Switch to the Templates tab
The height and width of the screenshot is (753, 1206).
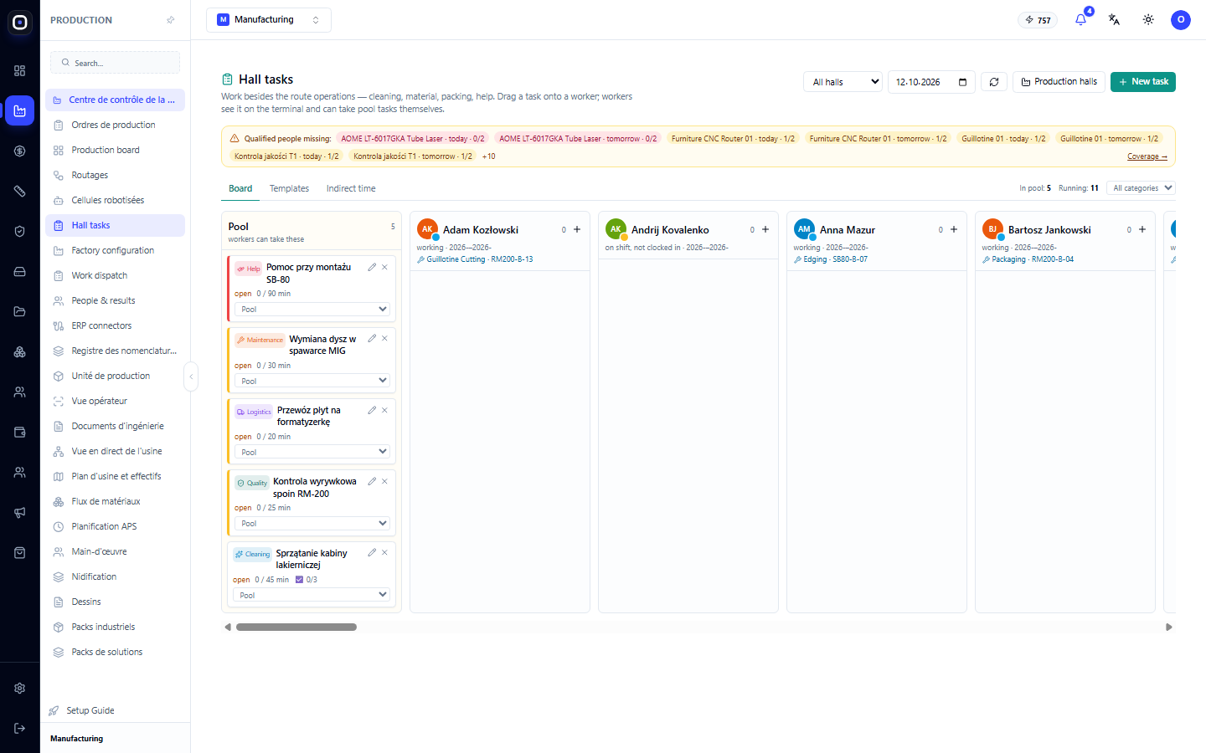pyautogui.click(x=289, y=188)
